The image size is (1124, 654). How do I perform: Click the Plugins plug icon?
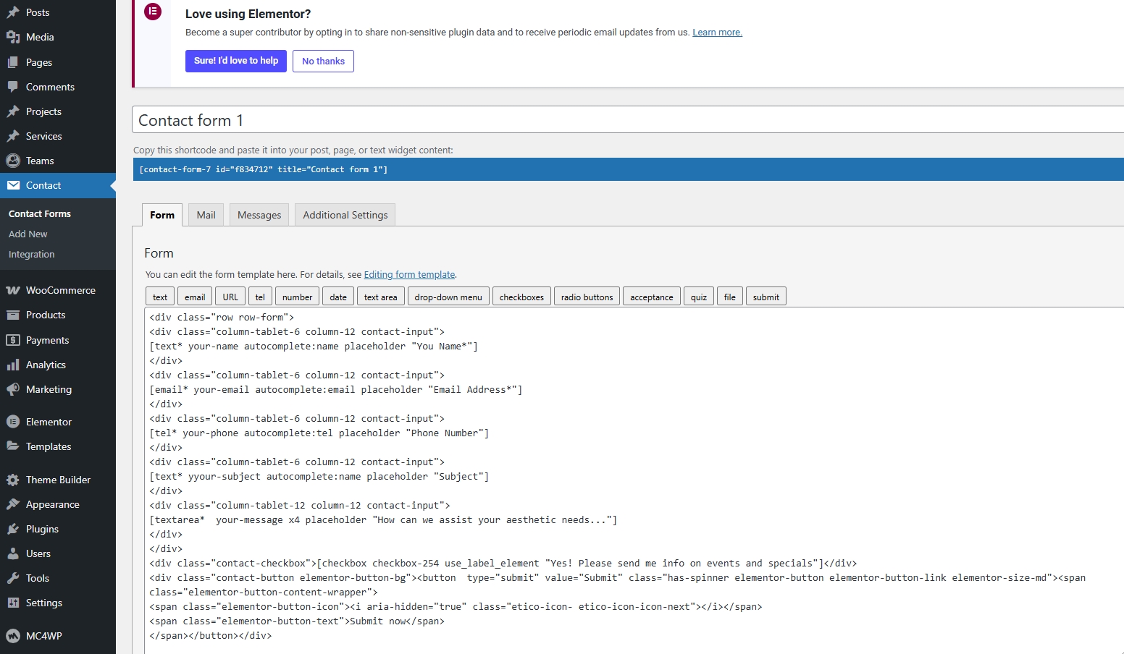coord(13,529)
